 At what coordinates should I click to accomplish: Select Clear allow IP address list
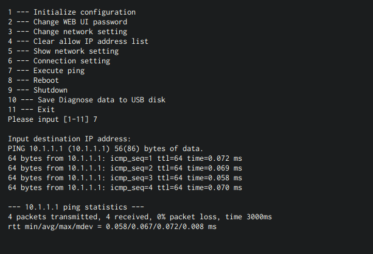tap(78, 41)
